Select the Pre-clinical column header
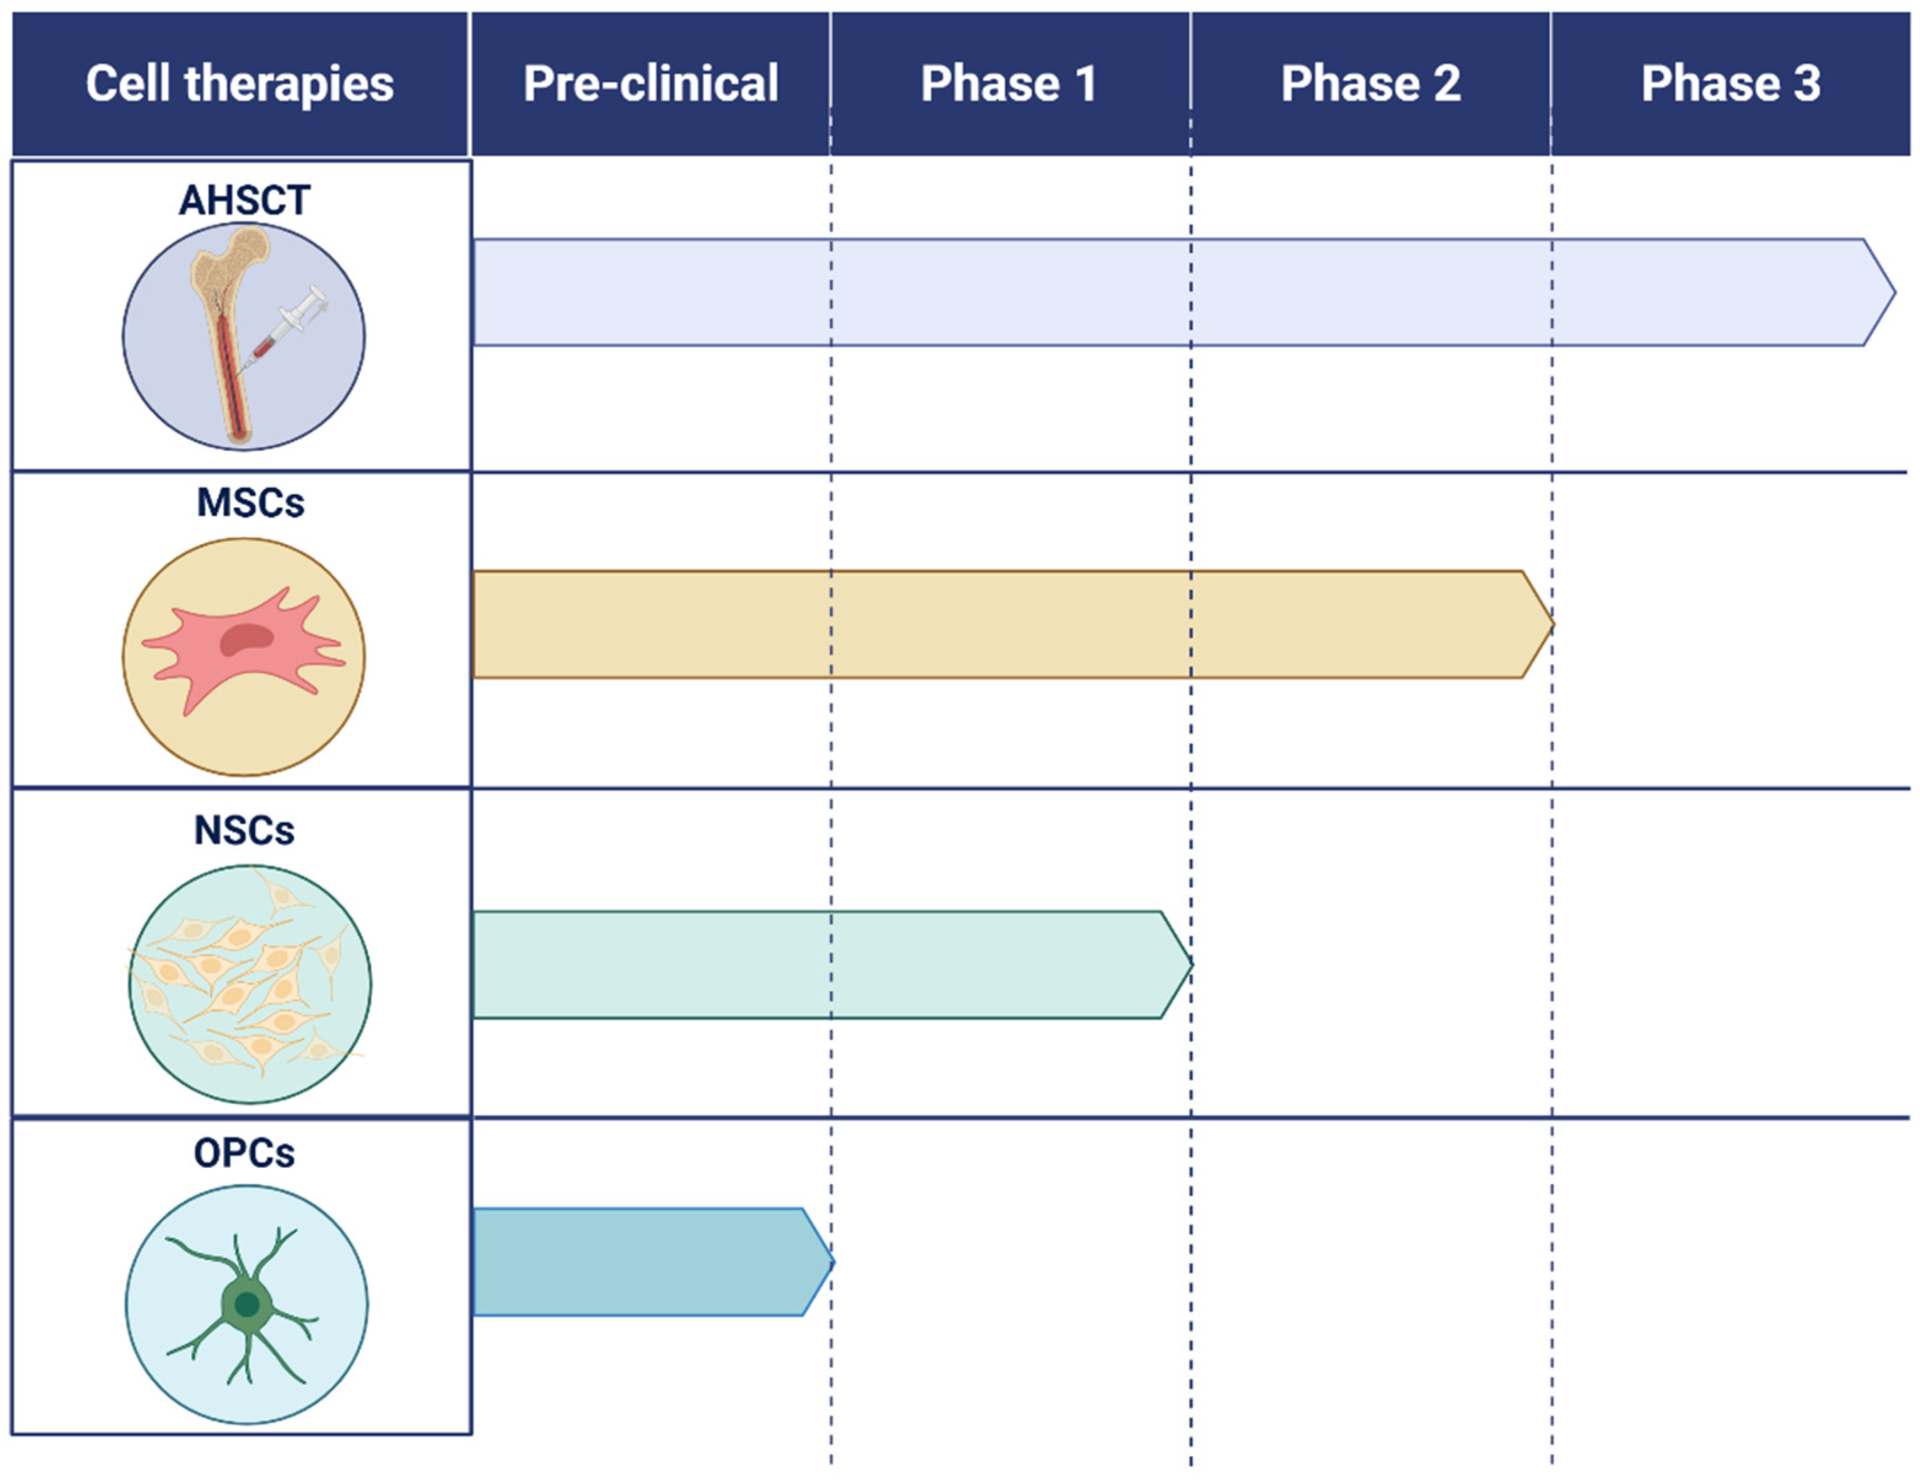The width and height of the screenshot is (1920, 1480). point(650,84)
